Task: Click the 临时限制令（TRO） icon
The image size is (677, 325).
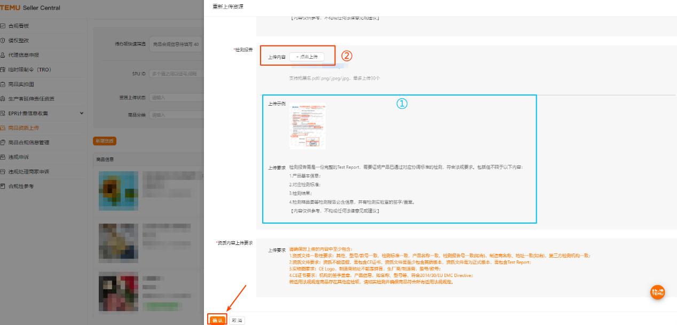Action: [7, 69]
